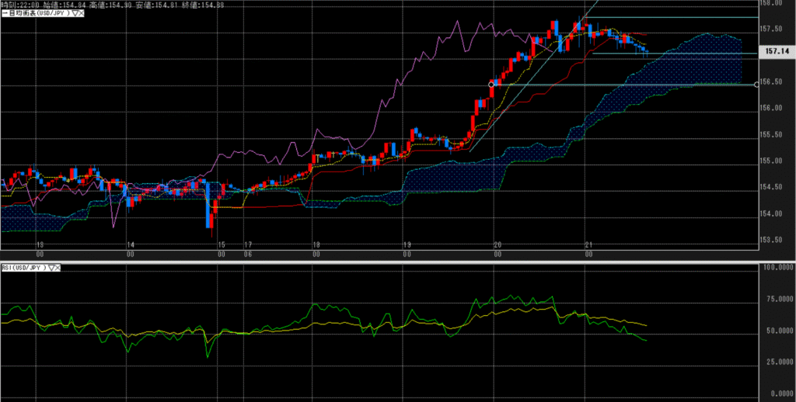This screenshot has height=402, width=796.
Task: Click the date 18 marker in chart middle
Action: click(316, 245)
